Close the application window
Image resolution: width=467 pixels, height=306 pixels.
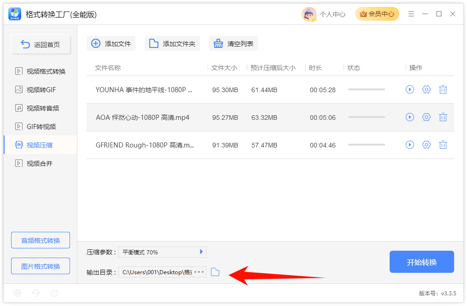tap(453, 14)
